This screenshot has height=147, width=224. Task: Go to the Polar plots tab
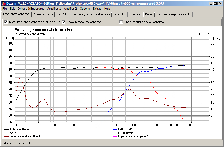(x=120, y=14)
